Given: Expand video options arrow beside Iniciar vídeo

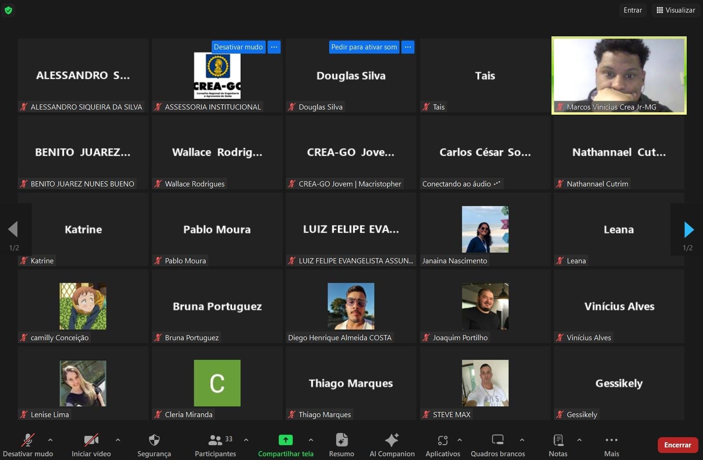Looking at the screenshot, I should pos(118,439).
